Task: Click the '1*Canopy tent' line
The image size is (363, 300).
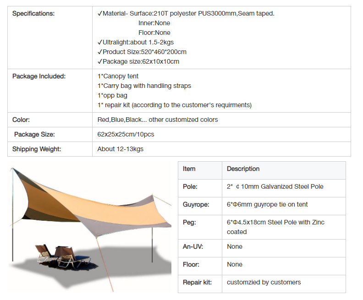Action: (x=118, y=76)
